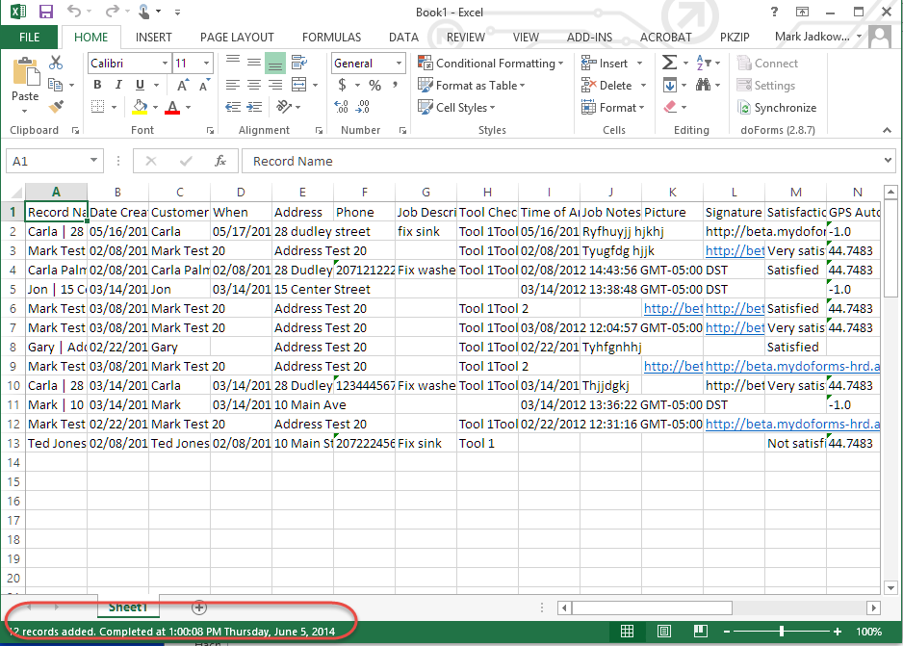Expand the Name Box A1 dropdown
The image size is (903, 646).
coord(93,161)
